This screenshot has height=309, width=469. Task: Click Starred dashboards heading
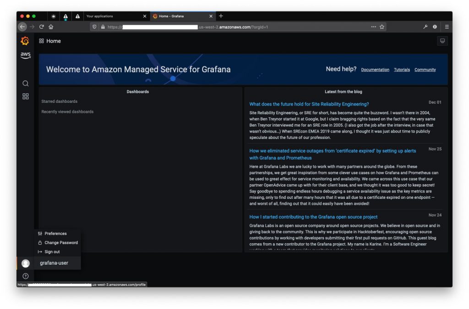59,101
